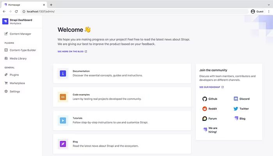Click Join the community heading
The width and height of the screenshot is (273, 156).
(x=213, y=70)
